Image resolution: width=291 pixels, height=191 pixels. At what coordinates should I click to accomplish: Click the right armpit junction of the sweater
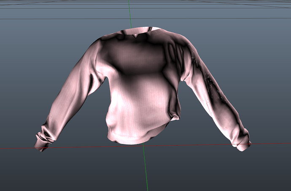[182, 79]
